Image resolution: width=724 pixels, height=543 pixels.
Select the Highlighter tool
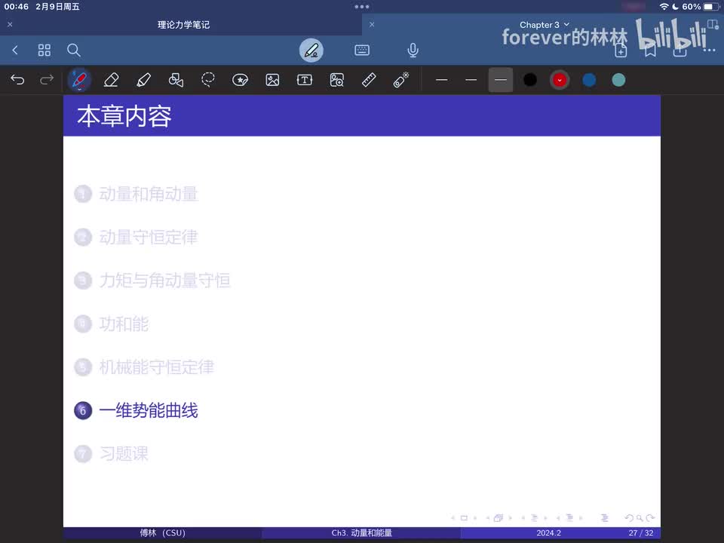coord(143,80)
